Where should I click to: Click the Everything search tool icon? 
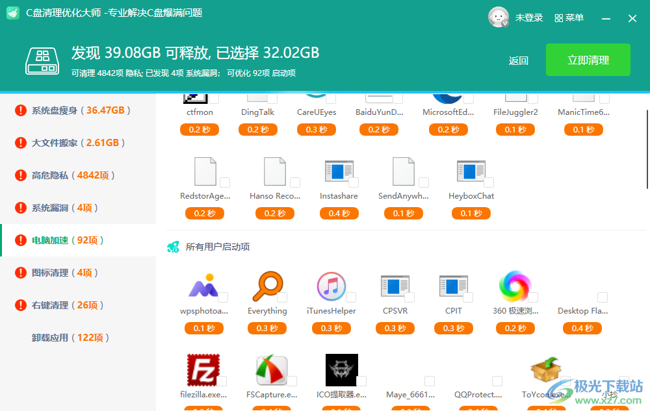tap(267, 286)
